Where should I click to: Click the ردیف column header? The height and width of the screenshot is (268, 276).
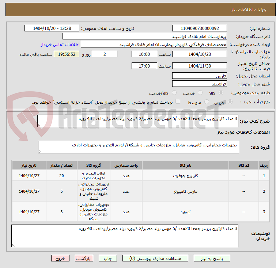(264, 165)
